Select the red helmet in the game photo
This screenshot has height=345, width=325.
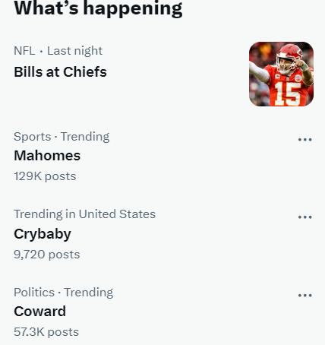[x=290, y=53]
